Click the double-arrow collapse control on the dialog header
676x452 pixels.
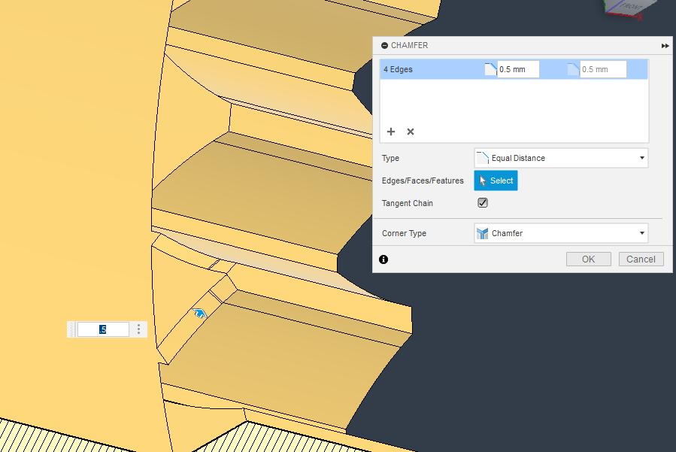pos(665,45)
